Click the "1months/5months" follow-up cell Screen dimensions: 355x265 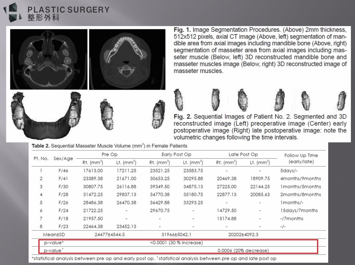301,187
